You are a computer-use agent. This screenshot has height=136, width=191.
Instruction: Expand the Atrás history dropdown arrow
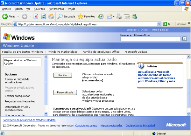(18, 16)
